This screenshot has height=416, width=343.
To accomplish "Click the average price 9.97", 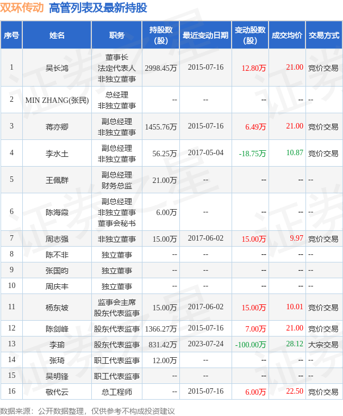I will point(296,238).
